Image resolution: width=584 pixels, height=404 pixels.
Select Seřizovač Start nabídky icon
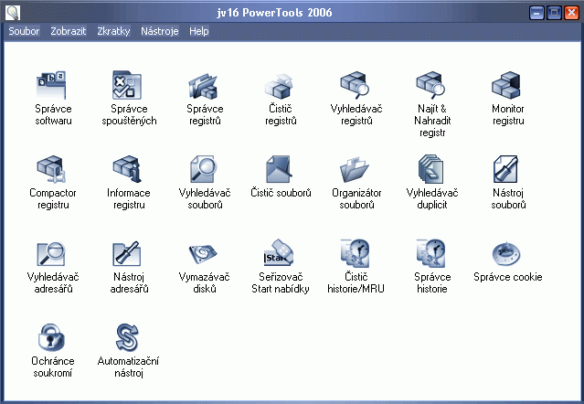point(280,253)
